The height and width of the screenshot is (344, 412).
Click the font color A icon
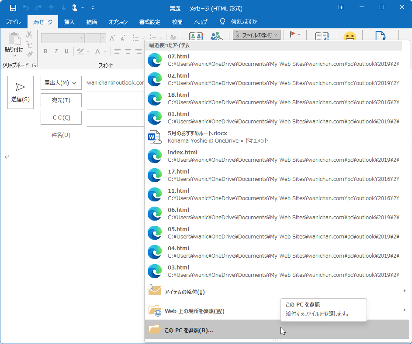pyautogui.click(x=97, y=51)
